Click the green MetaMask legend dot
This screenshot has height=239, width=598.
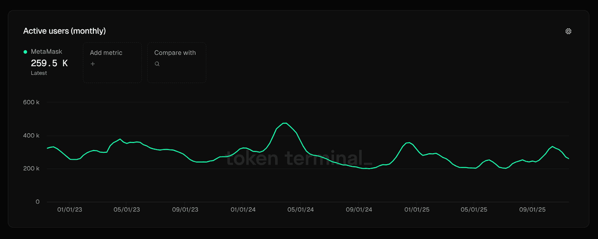pyautogui.click(x=25, y=52)
